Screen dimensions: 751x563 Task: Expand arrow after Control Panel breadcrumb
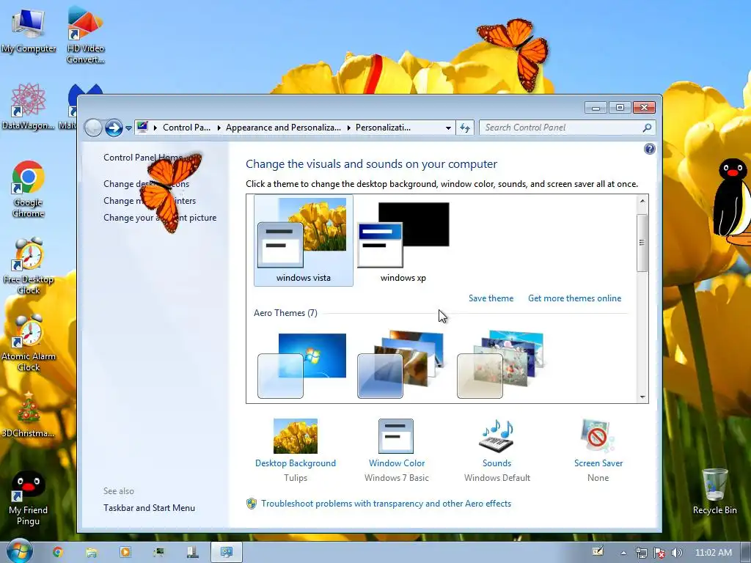219,128
